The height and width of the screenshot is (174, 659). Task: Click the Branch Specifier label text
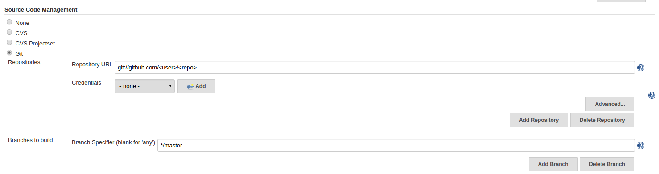click(x=113, y=142)
